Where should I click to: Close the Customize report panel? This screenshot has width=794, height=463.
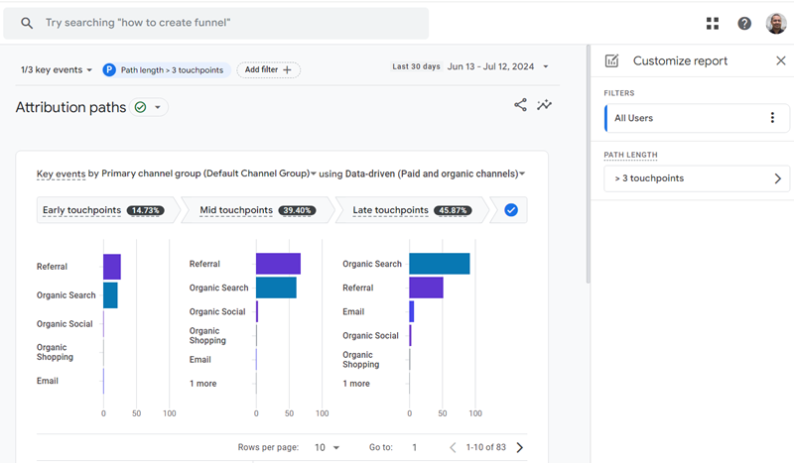pos(781,60)
